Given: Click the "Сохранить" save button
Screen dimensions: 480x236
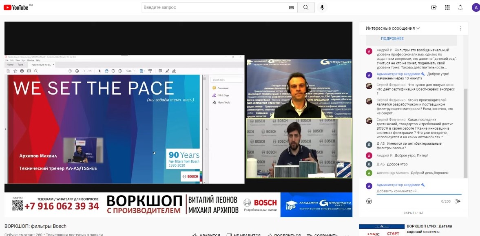Looking at the screenshot, I should pyautogui.click(x=322, y=235).
